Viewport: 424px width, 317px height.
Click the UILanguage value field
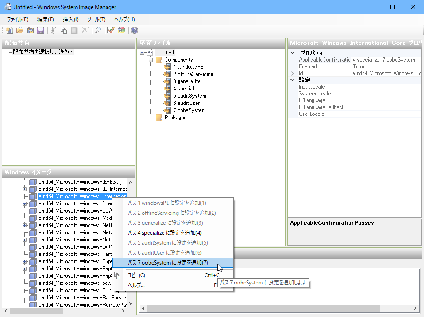click(x=386, y=100)
